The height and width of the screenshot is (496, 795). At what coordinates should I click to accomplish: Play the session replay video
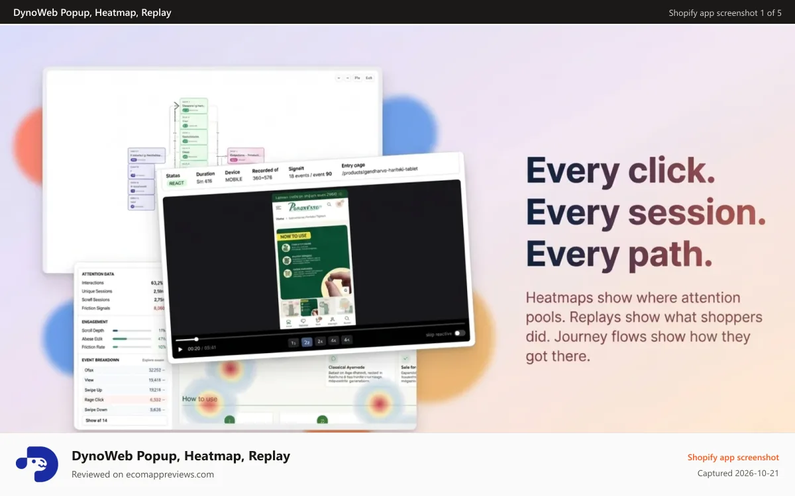180,349
